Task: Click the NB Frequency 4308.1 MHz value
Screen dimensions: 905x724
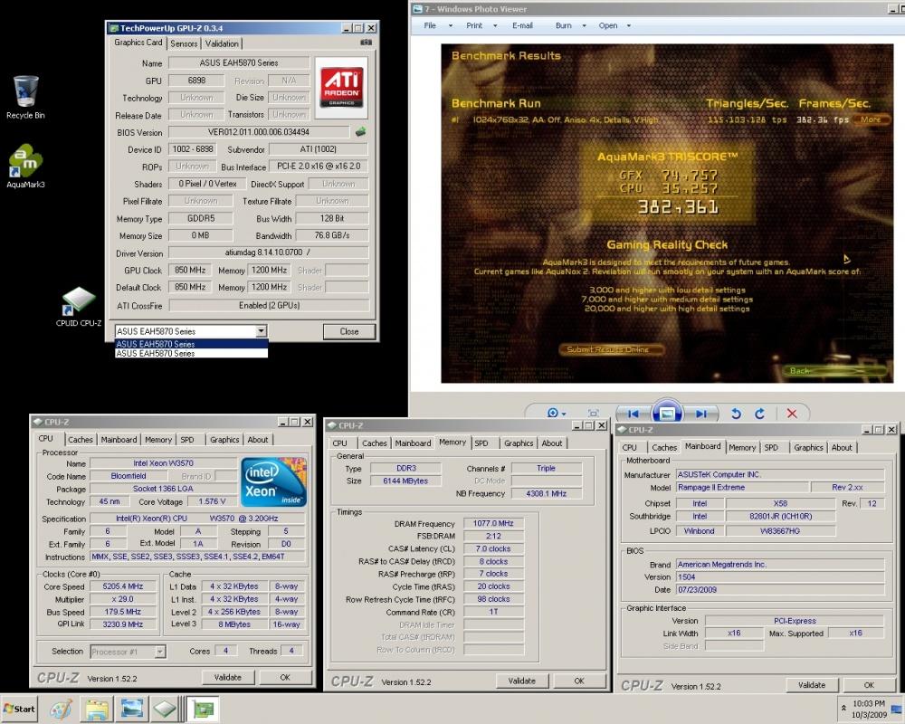Action: point(546,493)
